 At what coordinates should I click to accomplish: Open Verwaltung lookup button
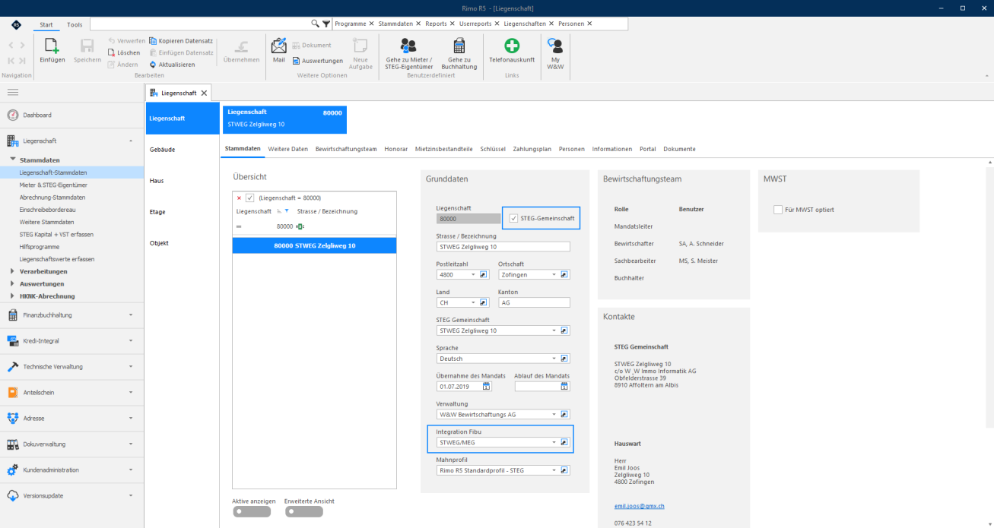tap(564, 414)
